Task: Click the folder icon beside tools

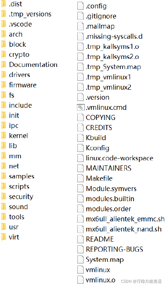Action: coord(3,217)
